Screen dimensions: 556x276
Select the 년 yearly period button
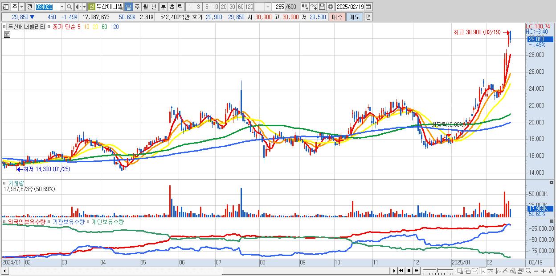click(x=154, y=7)
